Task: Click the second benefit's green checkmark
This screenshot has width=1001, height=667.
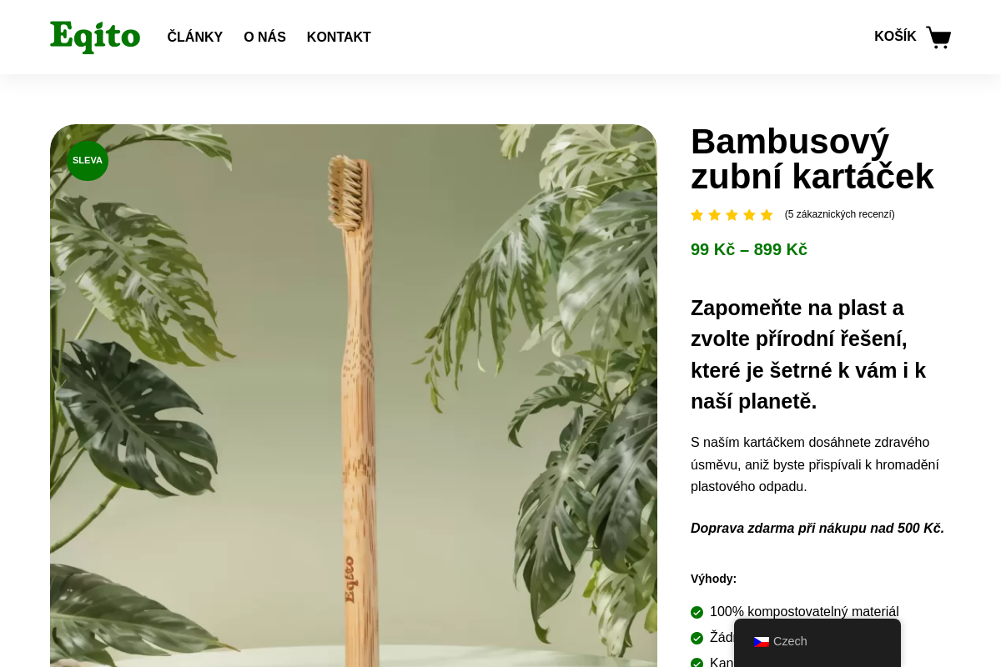Action: 697,638
